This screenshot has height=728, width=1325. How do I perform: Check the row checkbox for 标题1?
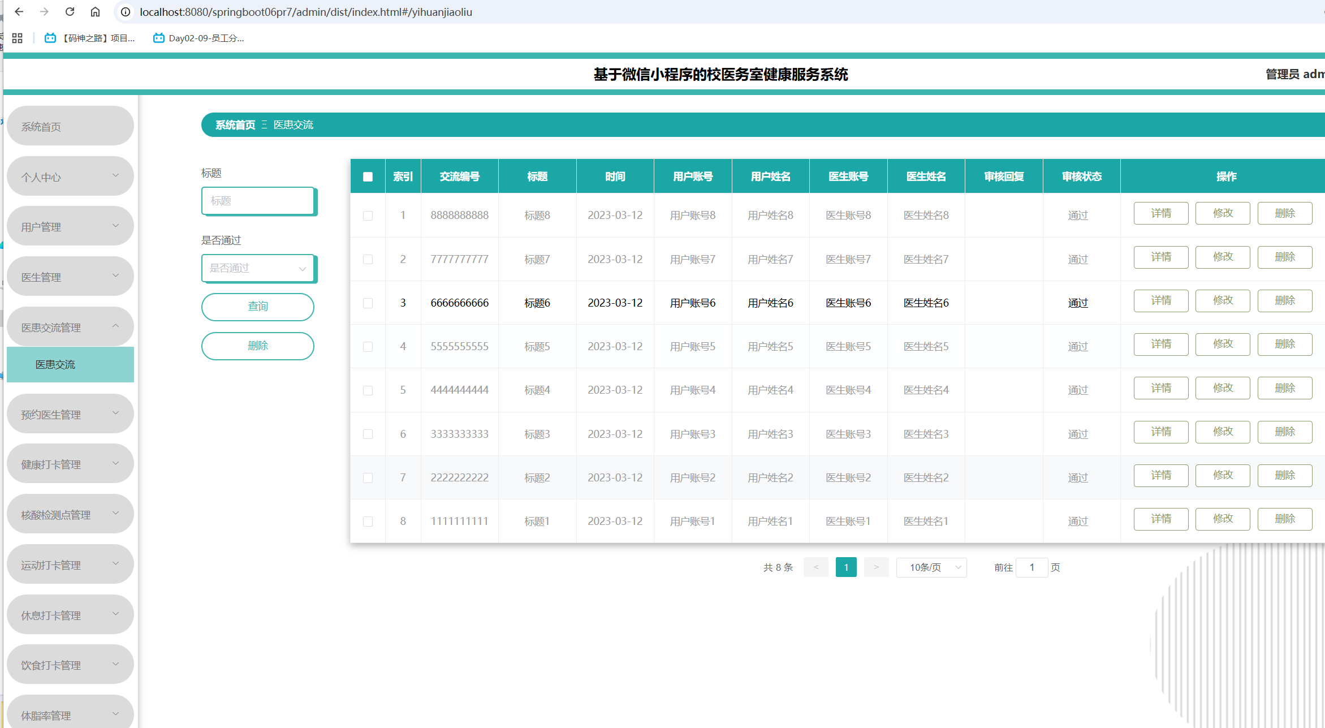(368, 521)
